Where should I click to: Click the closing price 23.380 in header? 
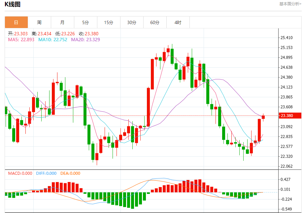click(x=91, y=34)
